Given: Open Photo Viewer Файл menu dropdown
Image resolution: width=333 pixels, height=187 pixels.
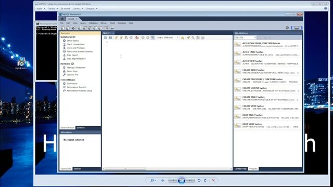Looking at the screenshot, I should click(x=41, y=9).
